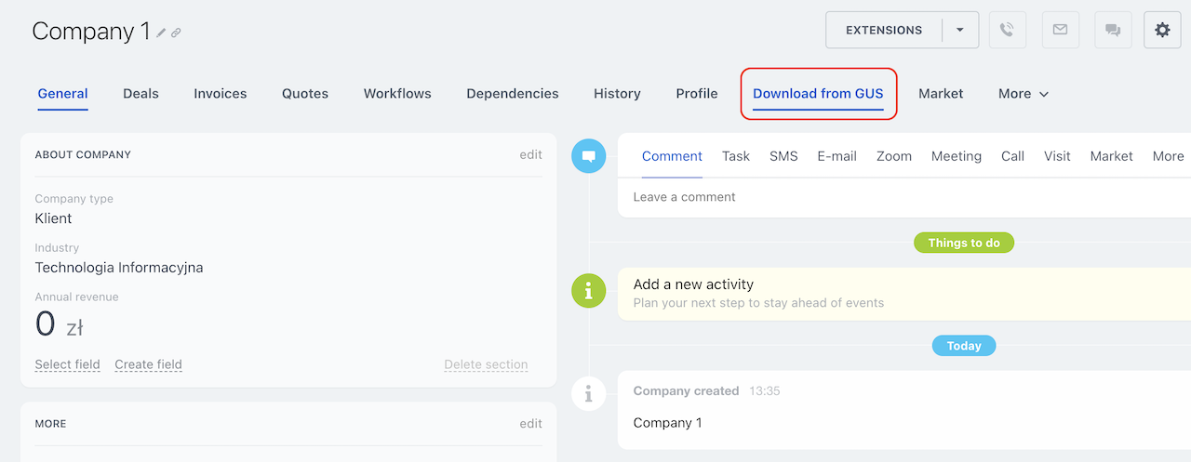The image size is (1191, 462).
Task: Open the Download from GUS tab
Action: pos(818,94)
